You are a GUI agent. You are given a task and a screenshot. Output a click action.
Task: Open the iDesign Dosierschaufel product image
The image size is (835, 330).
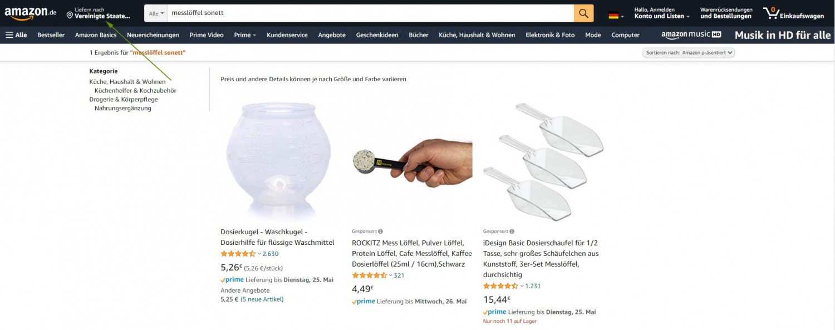[x=543, y=161]
